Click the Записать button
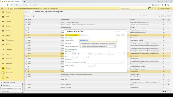 84,35
